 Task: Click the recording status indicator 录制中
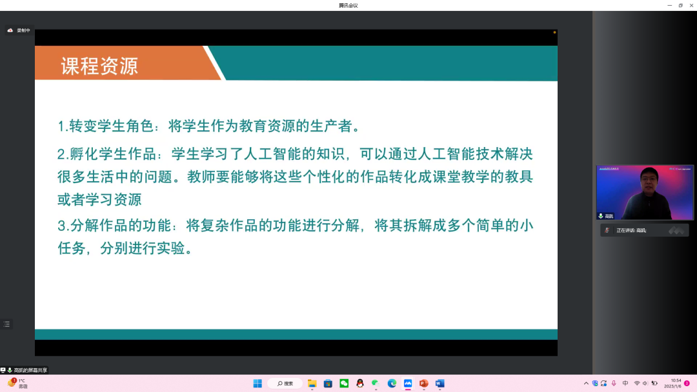tap(19, 30)
